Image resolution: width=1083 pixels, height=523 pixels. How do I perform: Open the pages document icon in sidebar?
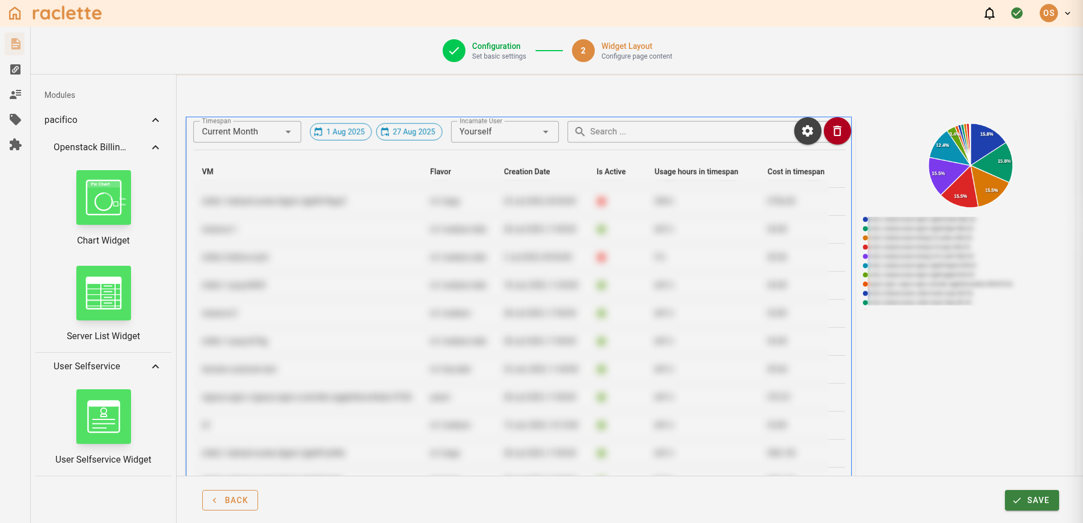point(15,44)
